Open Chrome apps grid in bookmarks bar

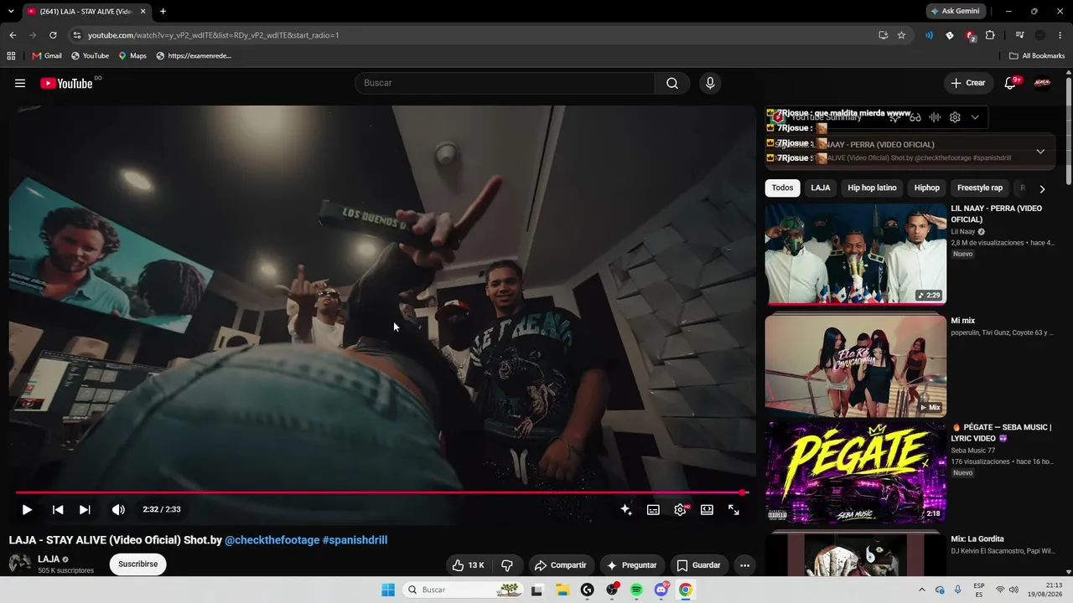[x=11, y=56]
